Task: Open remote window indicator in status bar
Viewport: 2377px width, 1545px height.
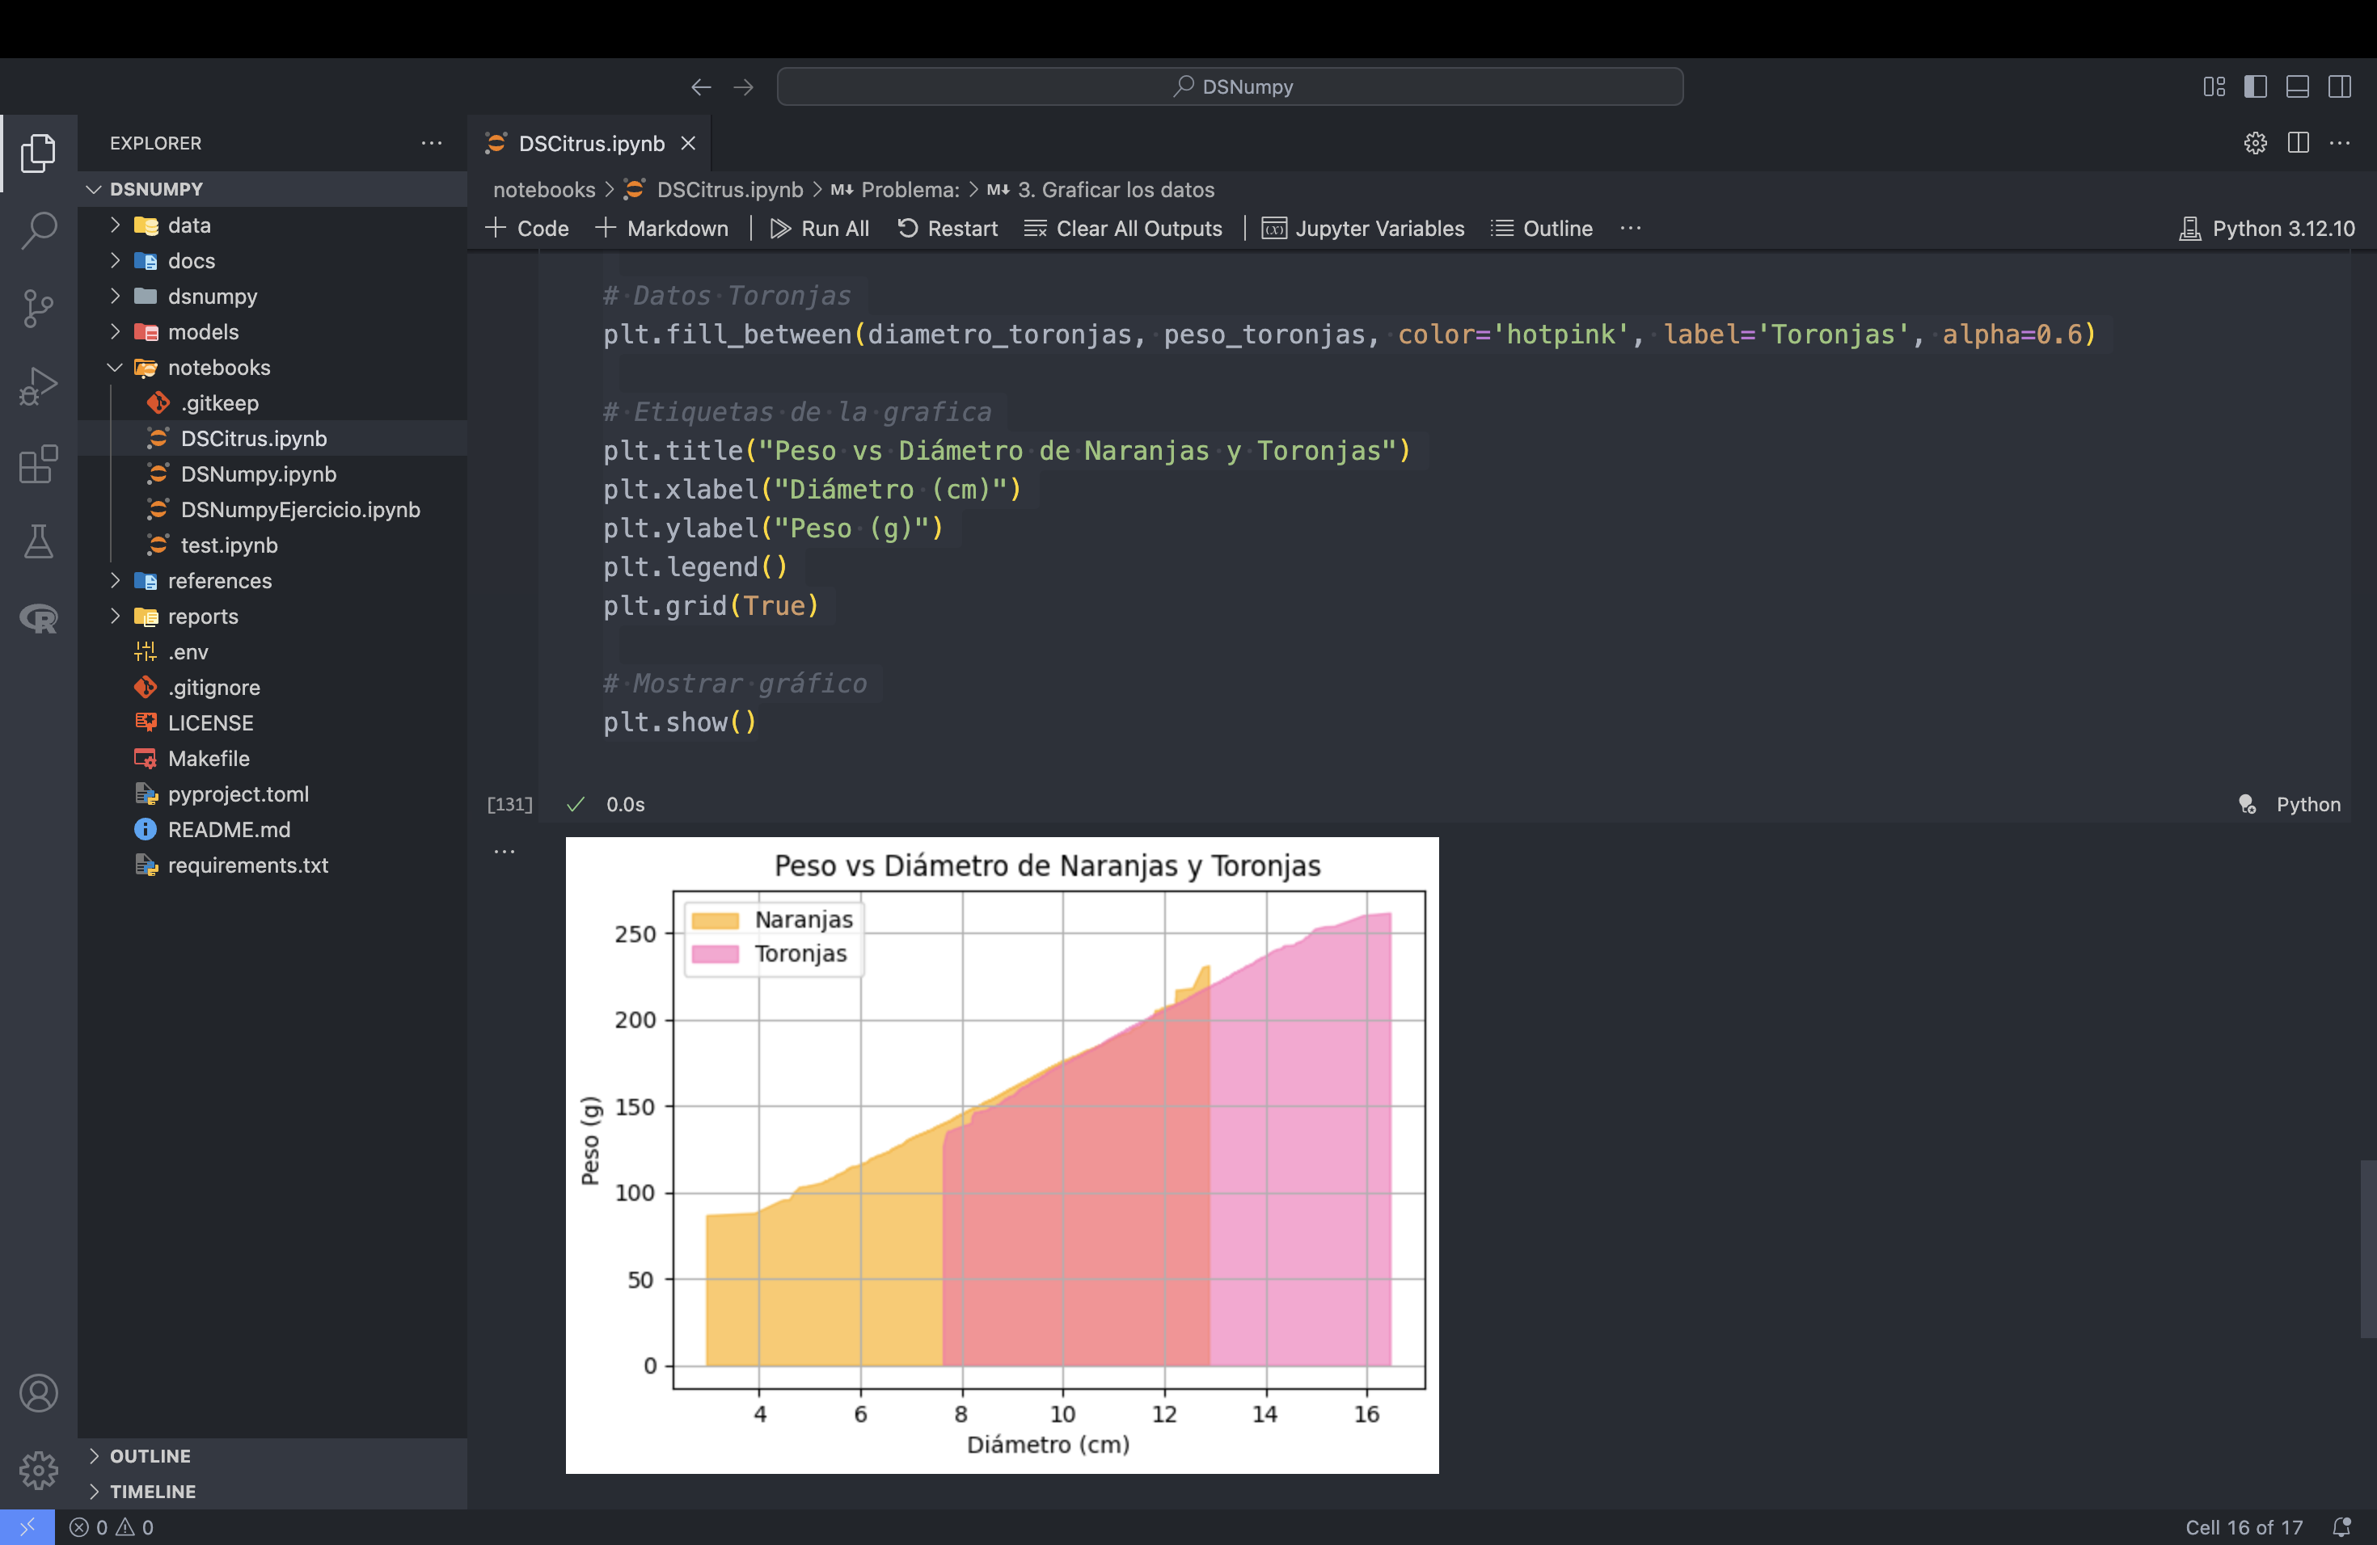Action: point(27,1527)
